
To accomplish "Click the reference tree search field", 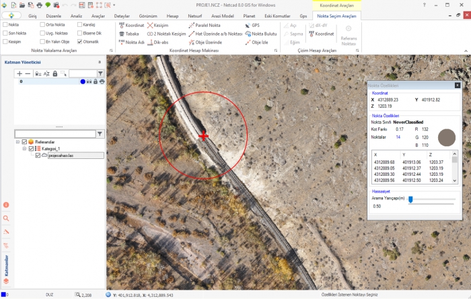I will (55, 134).
